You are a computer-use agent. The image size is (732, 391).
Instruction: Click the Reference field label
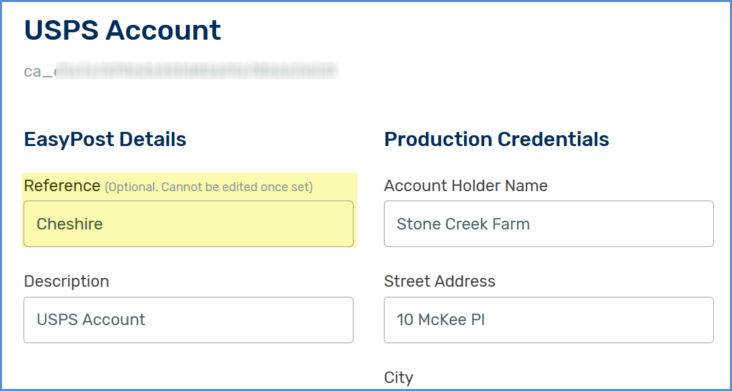pyautogui.click(x=62, y=186)
